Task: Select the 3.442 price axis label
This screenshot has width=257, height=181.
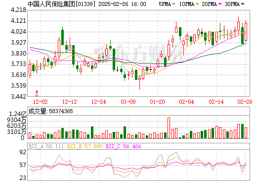Action: click(18, 97)
